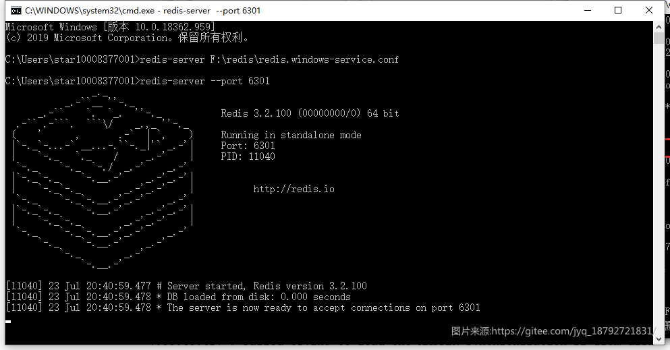
Task: Click the redis.windows-service.conf command line
Action: pyautogui.click(x=202, y=59)
